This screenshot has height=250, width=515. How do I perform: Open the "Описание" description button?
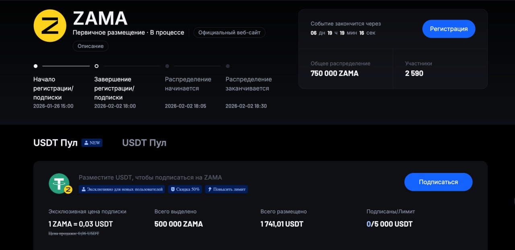click(x=91, y=46)
